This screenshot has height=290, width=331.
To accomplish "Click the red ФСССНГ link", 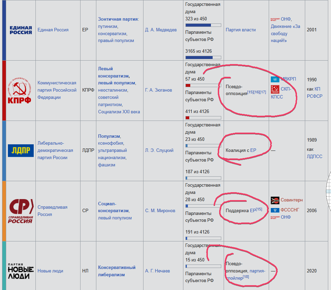I will 290,210.
